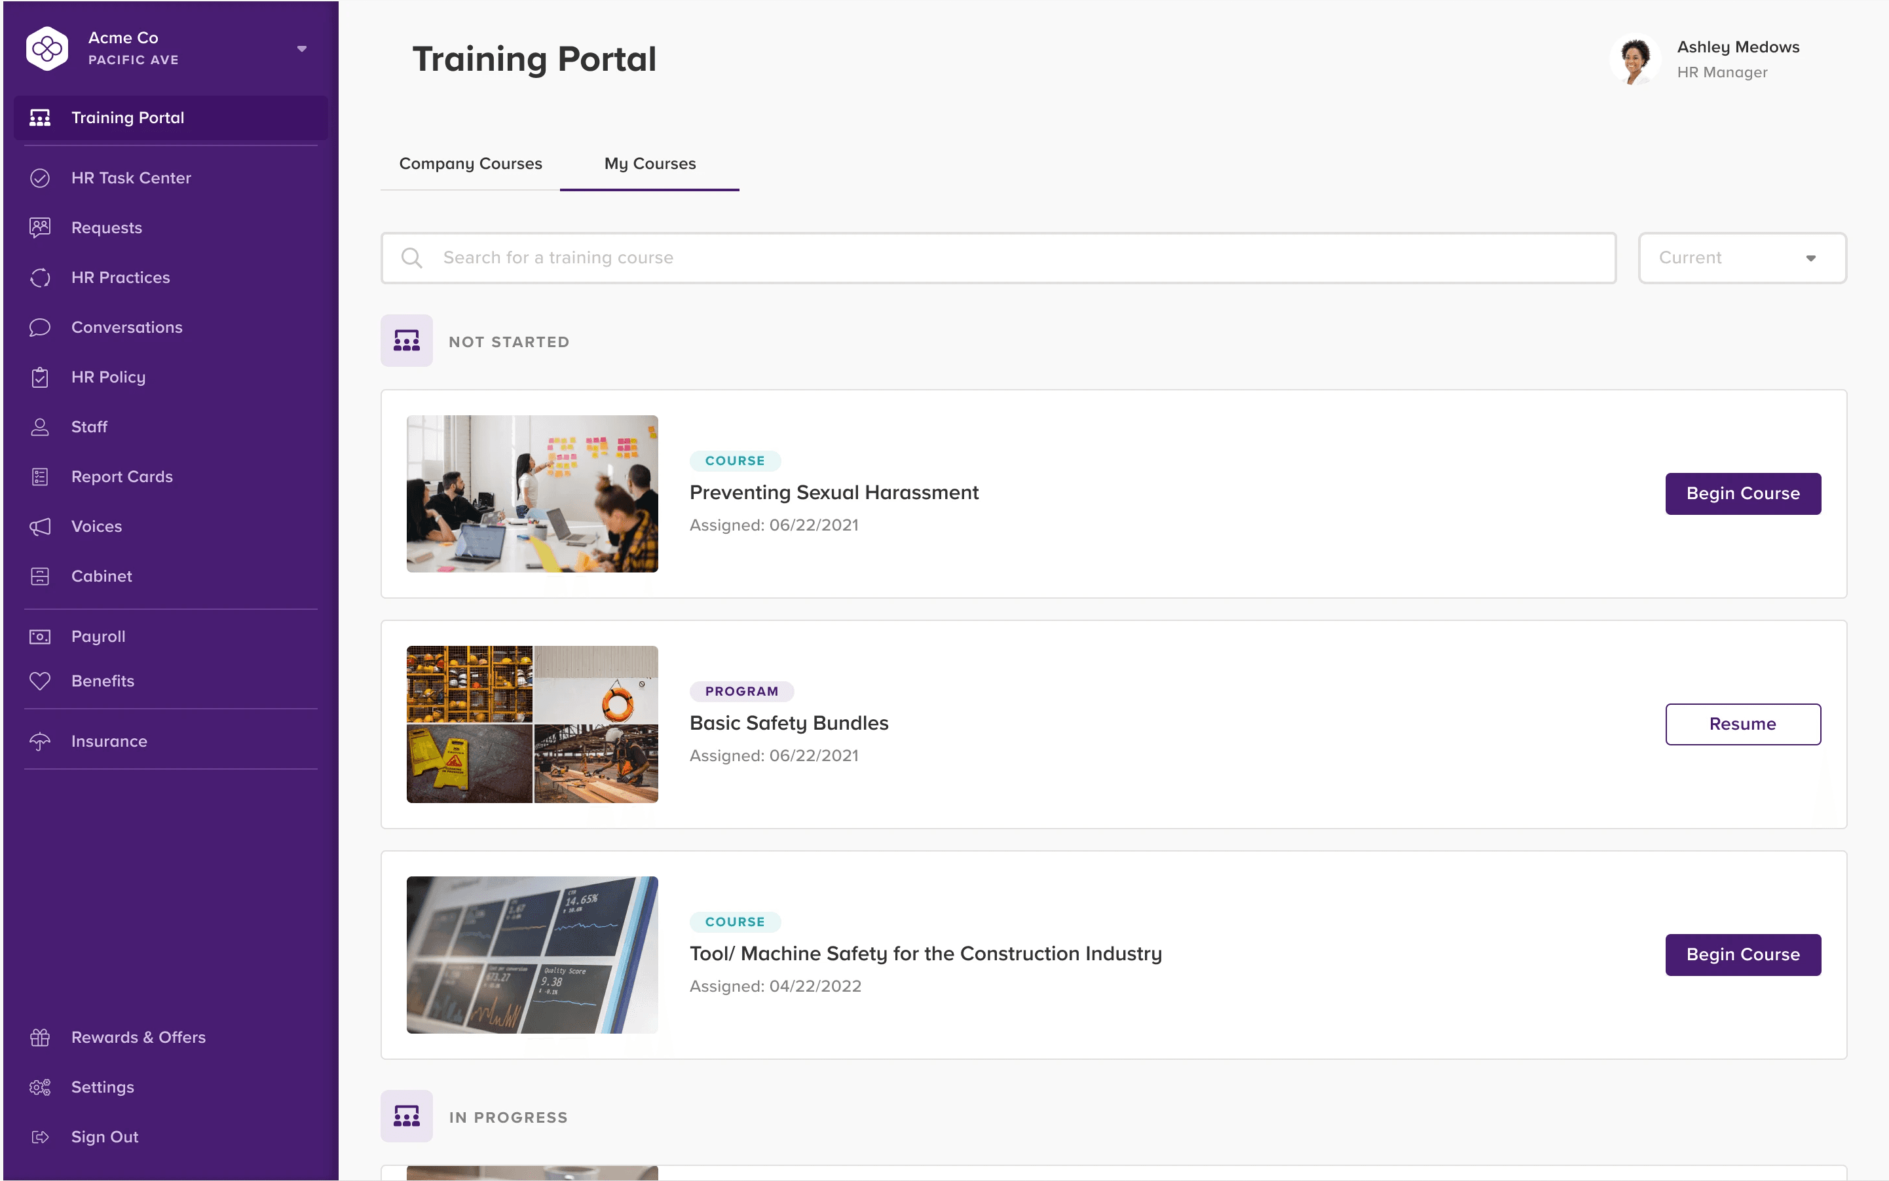Switch to the Company Courses tab
The image size is (1889, 1181).
click(x=470, y=163)
